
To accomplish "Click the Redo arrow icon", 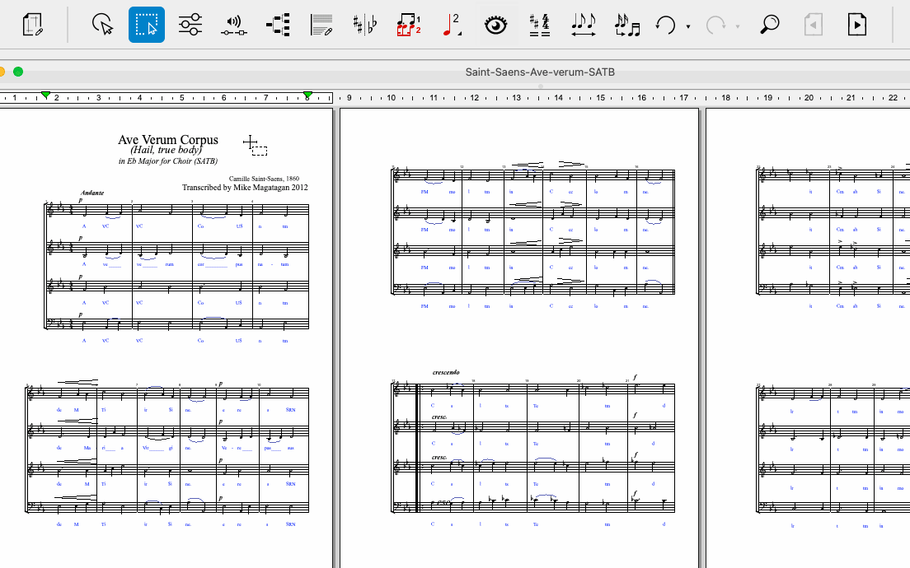I will [715, 25].
